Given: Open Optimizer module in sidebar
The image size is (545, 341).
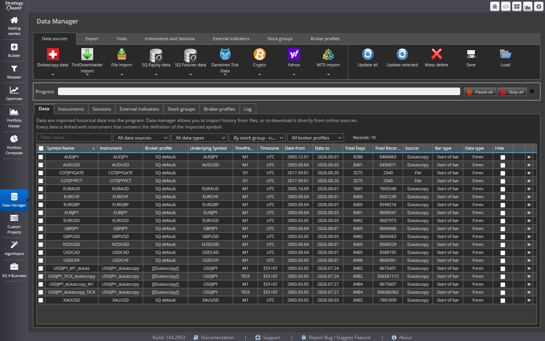Looking at the screenshot, I should (x=14, y=94).
